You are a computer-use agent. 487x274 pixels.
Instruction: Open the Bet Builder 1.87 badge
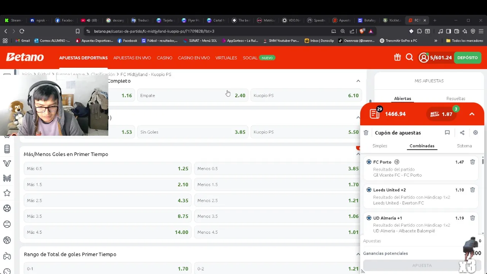click(442, 114)
